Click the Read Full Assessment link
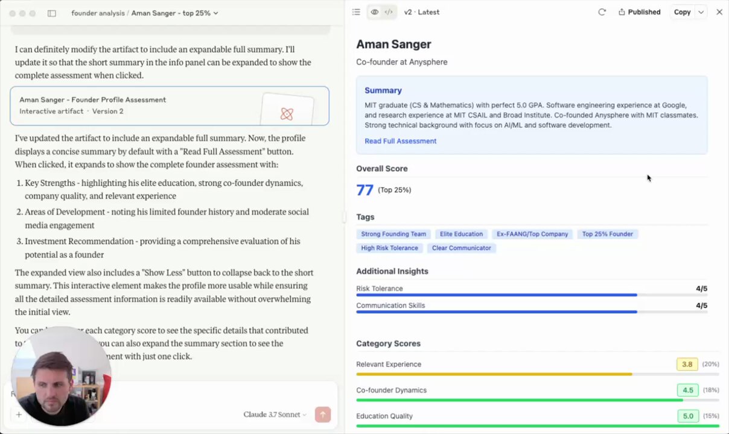The image size is (729, 434). tap(400, 141)
